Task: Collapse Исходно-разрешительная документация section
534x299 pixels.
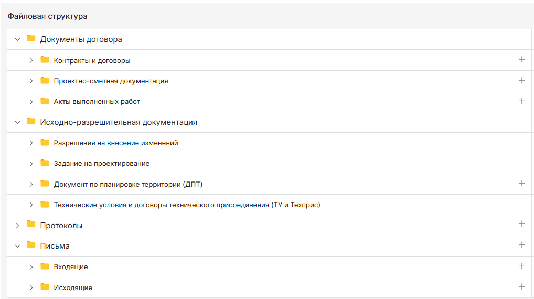Action: [x=17, y=122]
